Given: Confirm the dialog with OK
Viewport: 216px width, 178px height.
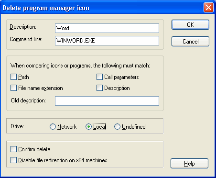Looking at the screenshot, I should [x=190, y=25].
